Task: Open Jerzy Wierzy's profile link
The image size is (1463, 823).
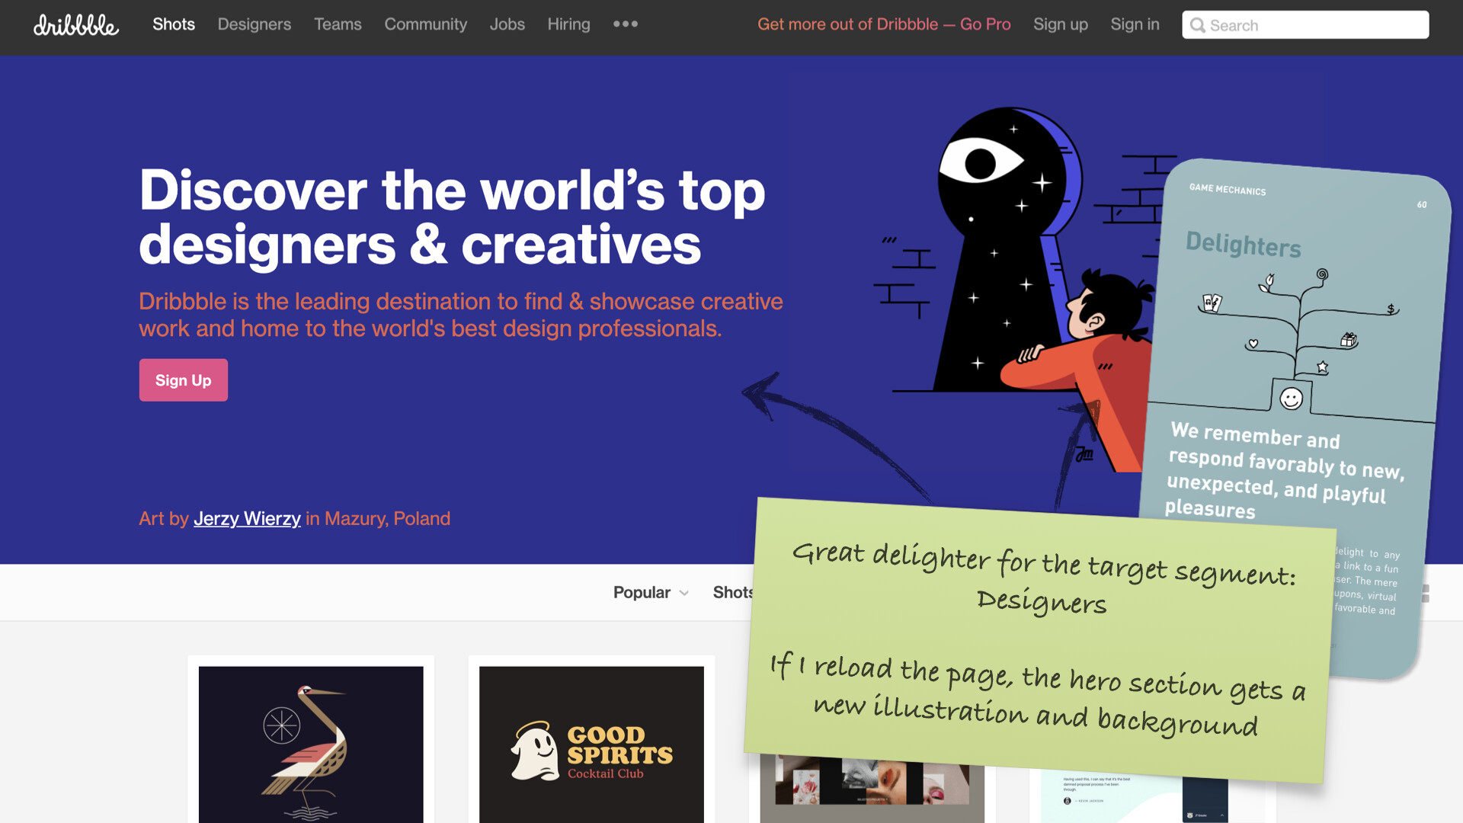Action: pos(247,519)
